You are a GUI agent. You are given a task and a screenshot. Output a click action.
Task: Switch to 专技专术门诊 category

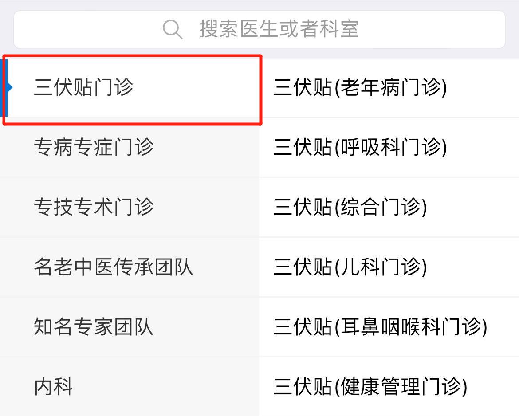click(94, 207)
